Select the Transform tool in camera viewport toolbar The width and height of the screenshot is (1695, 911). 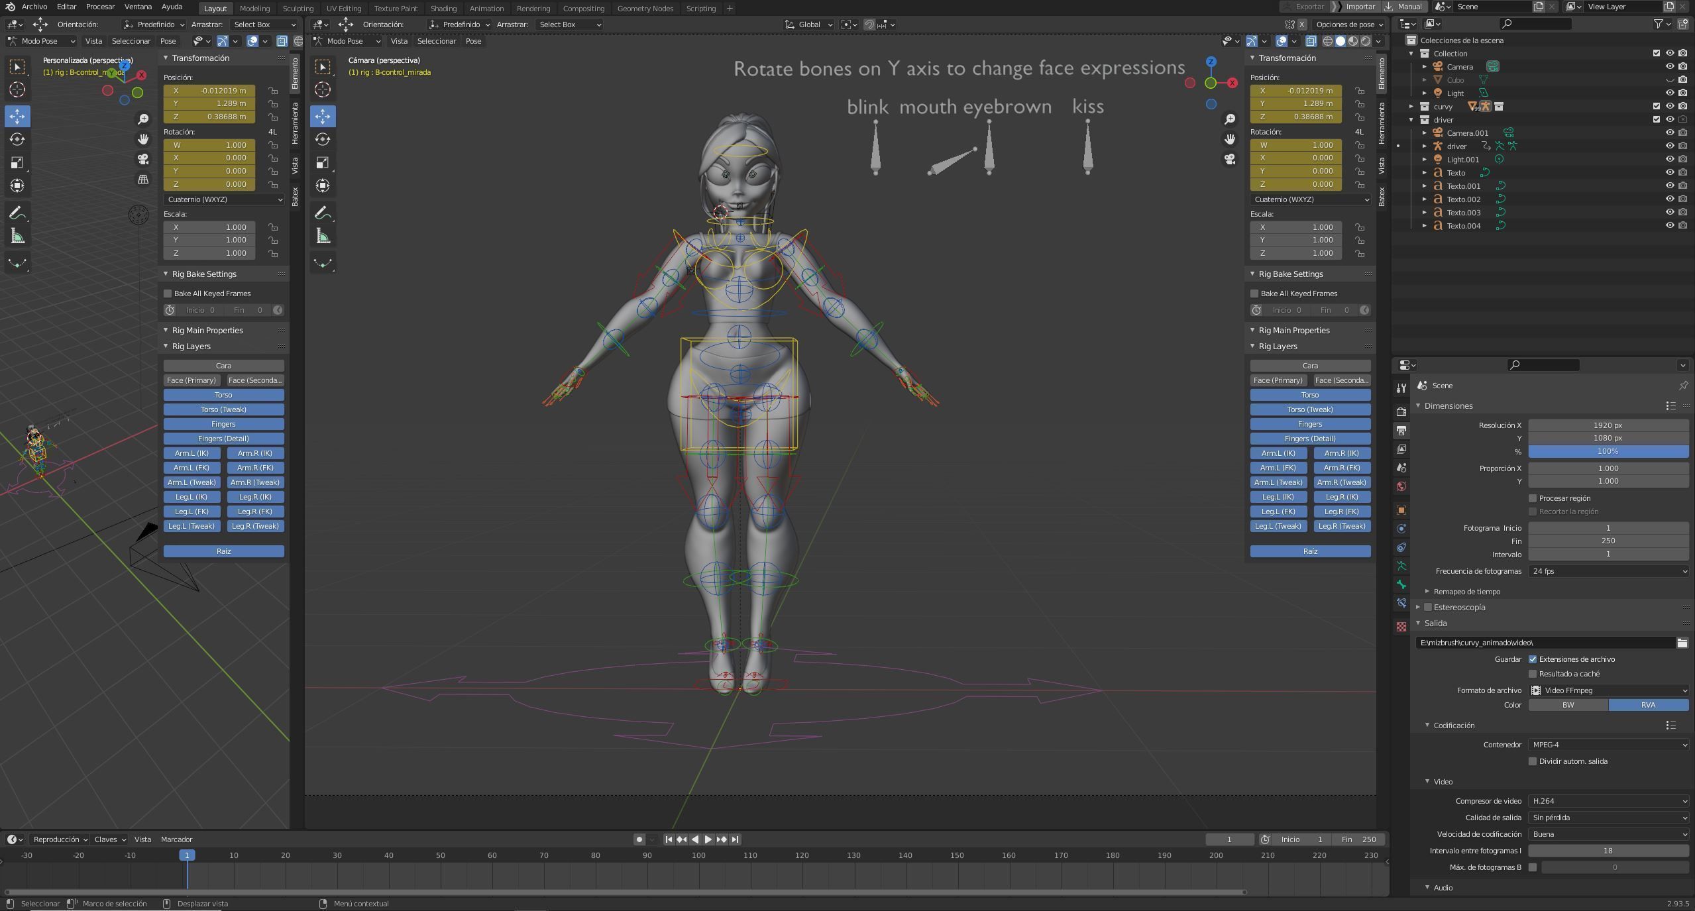point(323,186)
